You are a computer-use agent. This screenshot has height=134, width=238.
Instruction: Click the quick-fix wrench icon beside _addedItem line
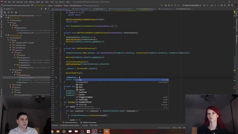point(56,77)
